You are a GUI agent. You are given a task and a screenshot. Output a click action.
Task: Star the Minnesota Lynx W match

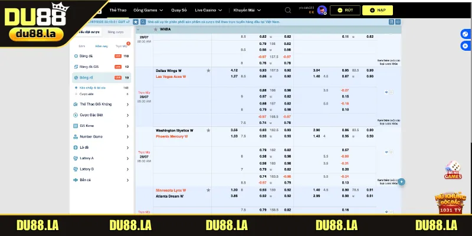pyautogui.click(x=208, y=191)
